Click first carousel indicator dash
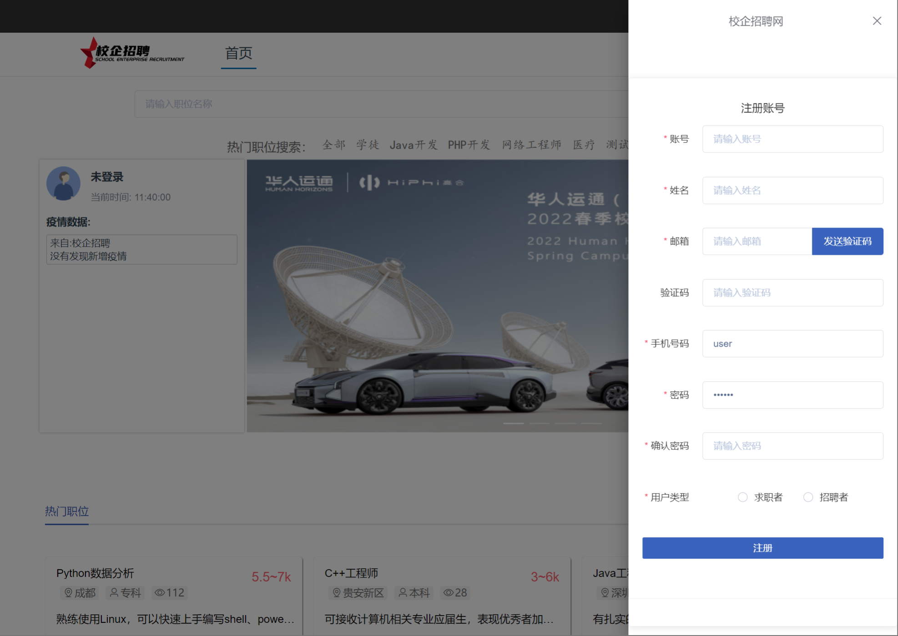The height and width of the screenshot is (636, 898). [x=513, y=423]
